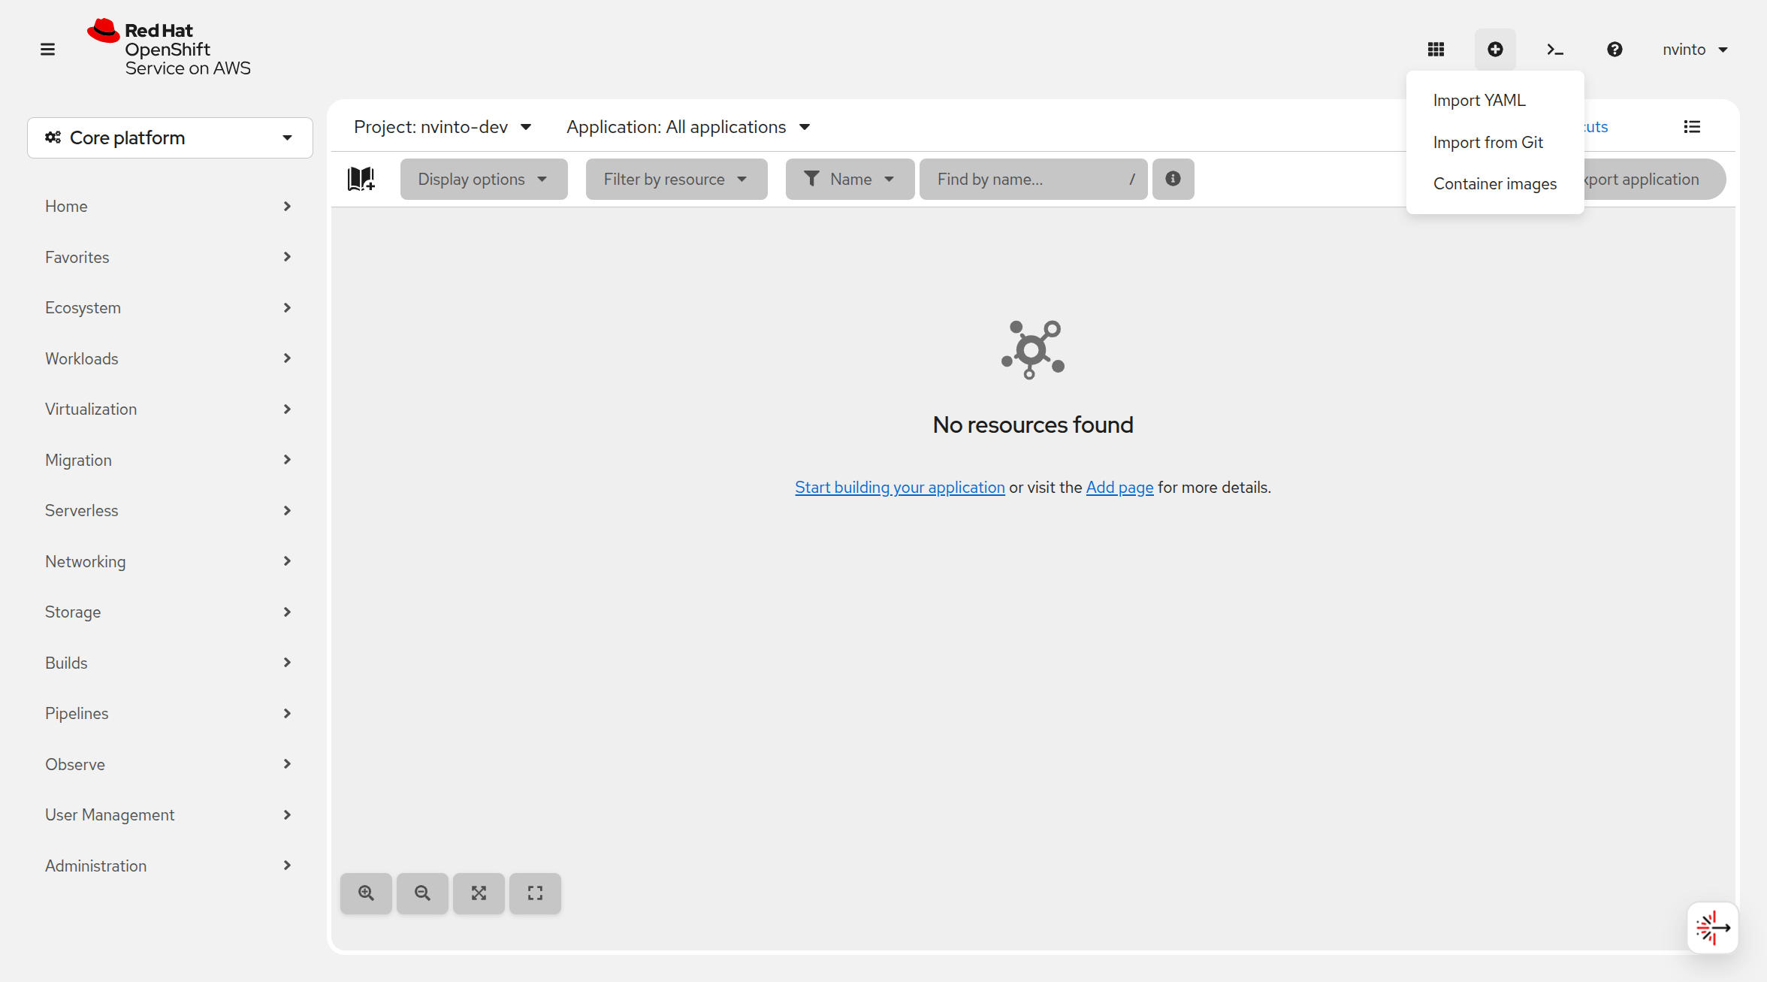Open the help question mark icon
The height and width of the screenshot is (982, 1767).
1614,50
